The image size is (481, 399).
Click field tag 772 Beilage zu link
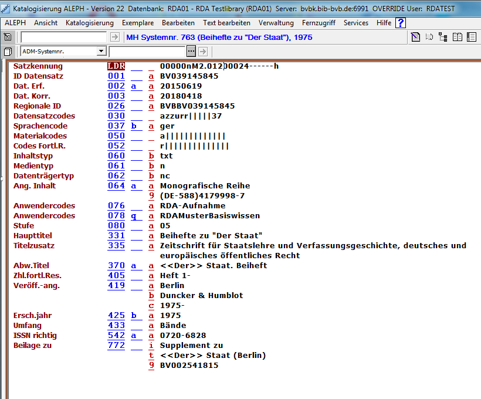pos(116,345)
